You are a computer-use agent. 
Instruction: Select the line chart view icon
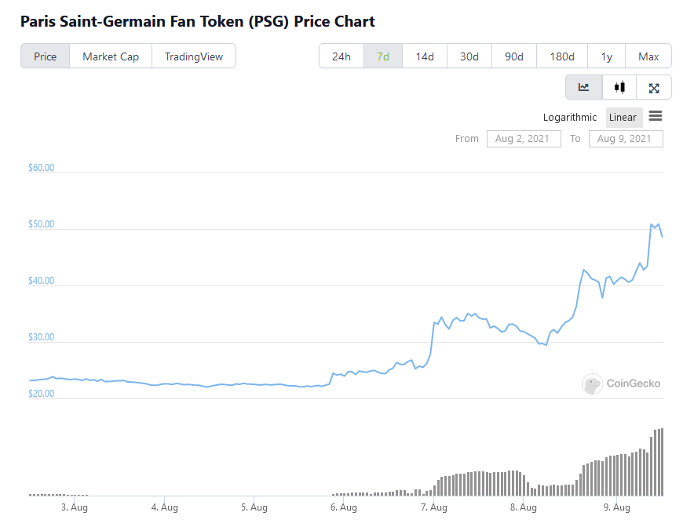click(x=583, y=87)
